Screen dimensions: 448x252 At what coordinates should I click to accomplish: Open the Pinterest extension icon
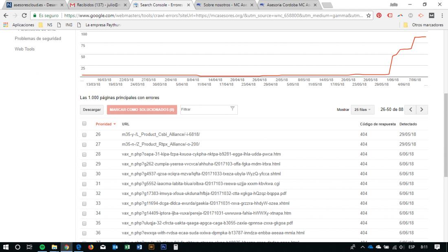379,15
